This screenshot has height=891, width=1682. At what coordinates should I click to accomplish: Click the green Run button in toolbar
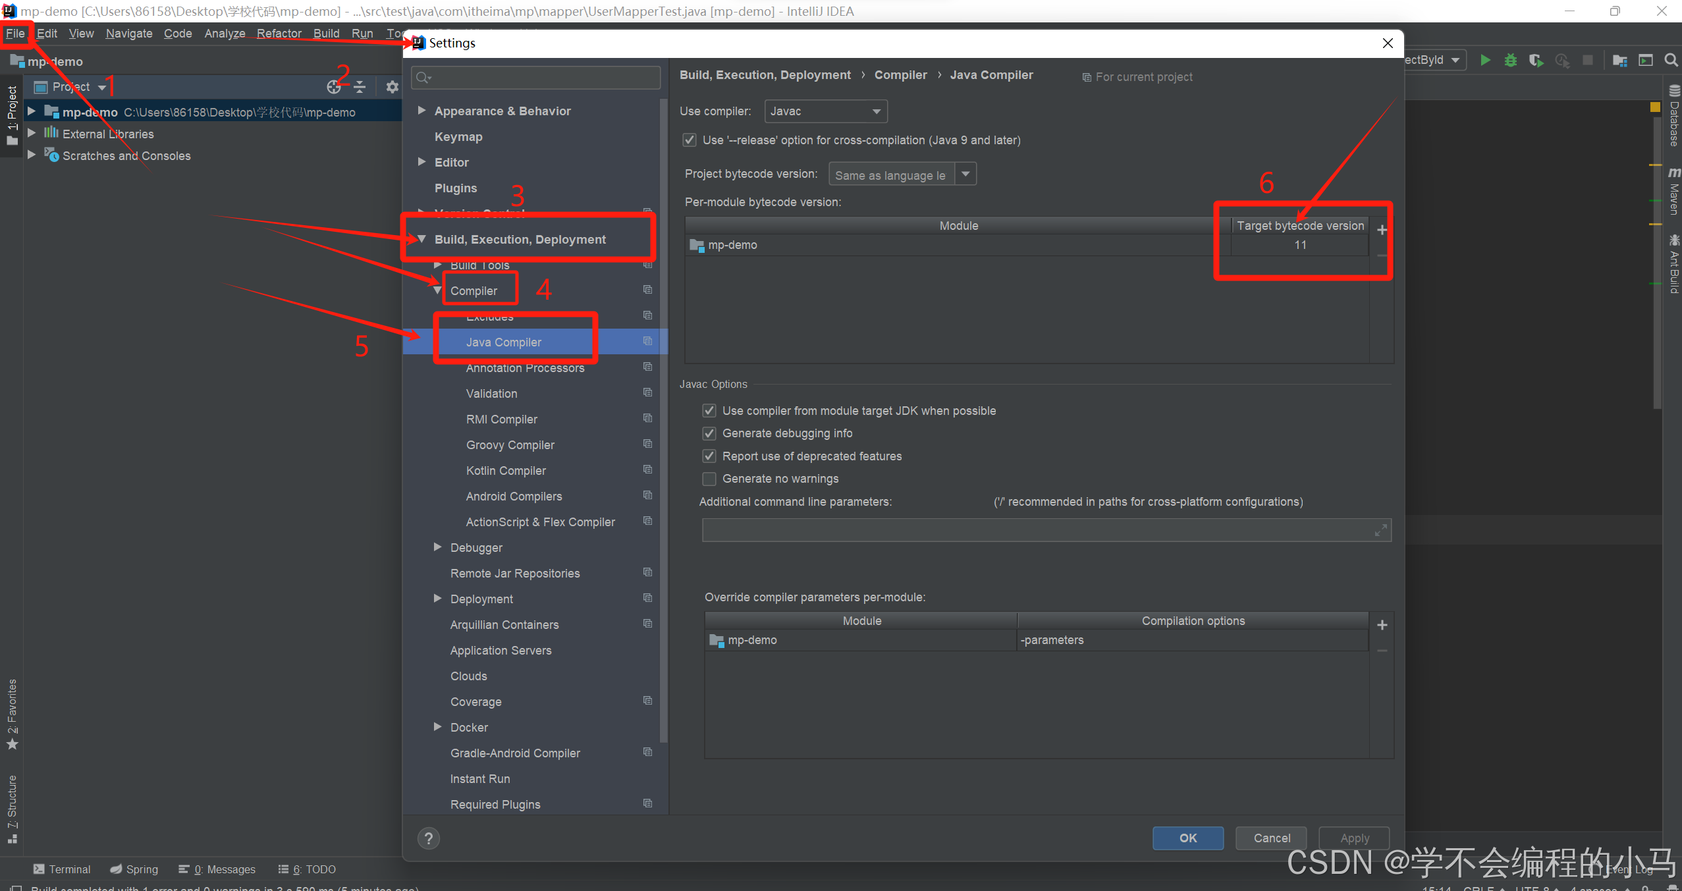point(1485,60)
